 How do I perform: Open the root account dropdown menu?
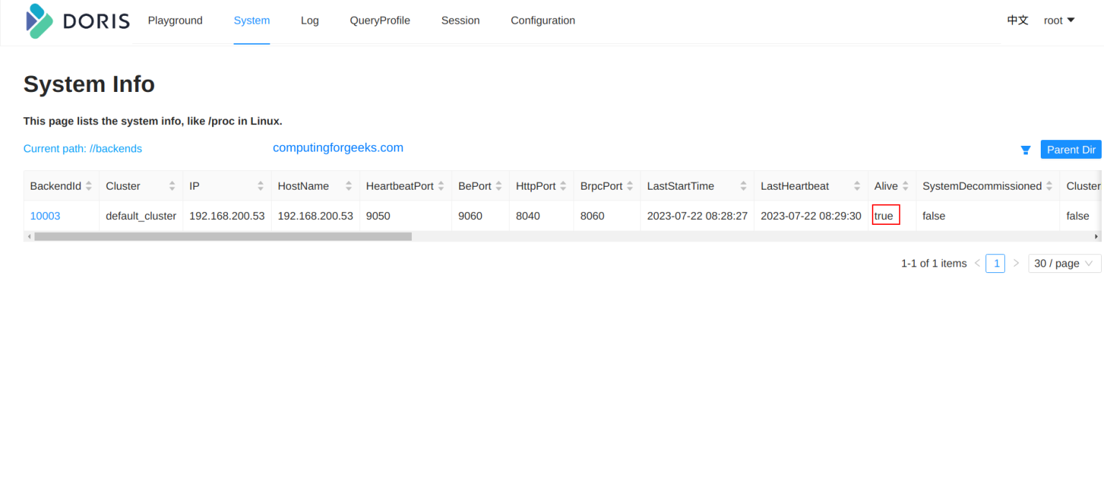(x=1059, y=20)
